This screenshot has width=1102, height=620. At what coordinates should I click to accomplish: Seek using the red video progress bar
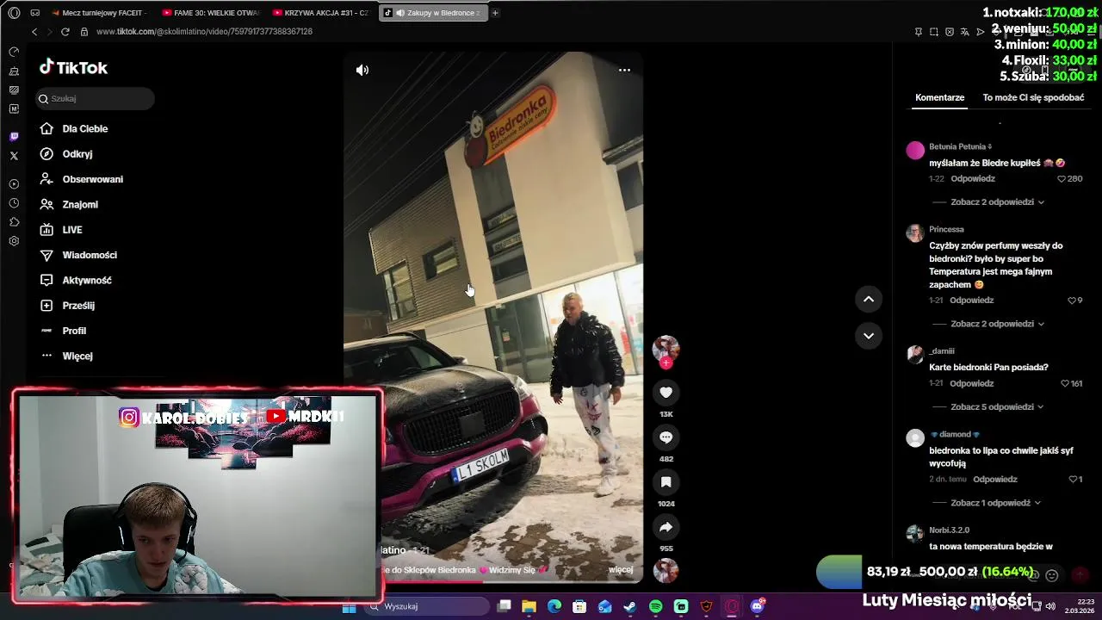click(493, 581)
